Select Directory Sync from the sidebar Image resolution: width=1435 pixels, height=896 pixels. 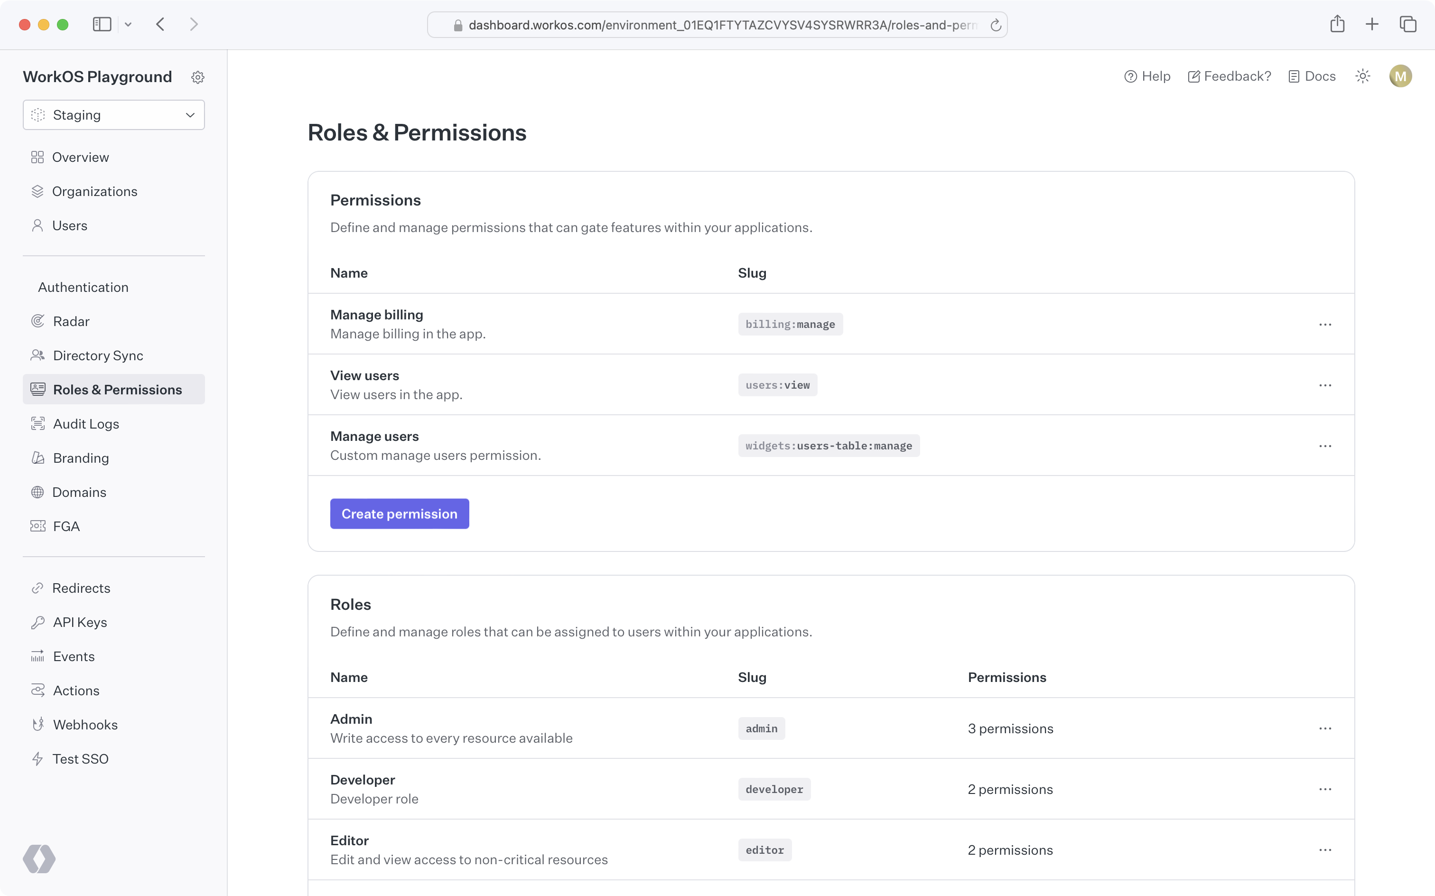coord(98,355)
